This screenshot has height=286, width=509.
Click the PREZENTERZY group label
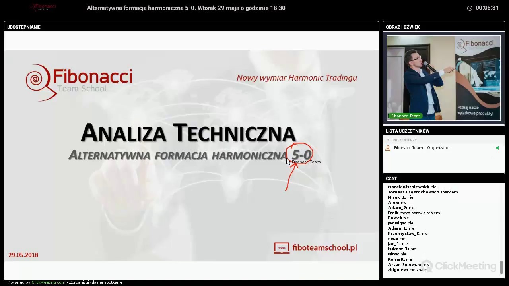coord(404,140)
